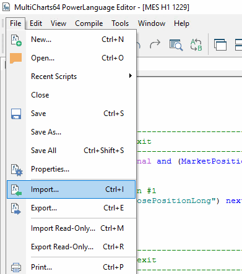
Task: Click the Print printer icon
Action: 16,267
